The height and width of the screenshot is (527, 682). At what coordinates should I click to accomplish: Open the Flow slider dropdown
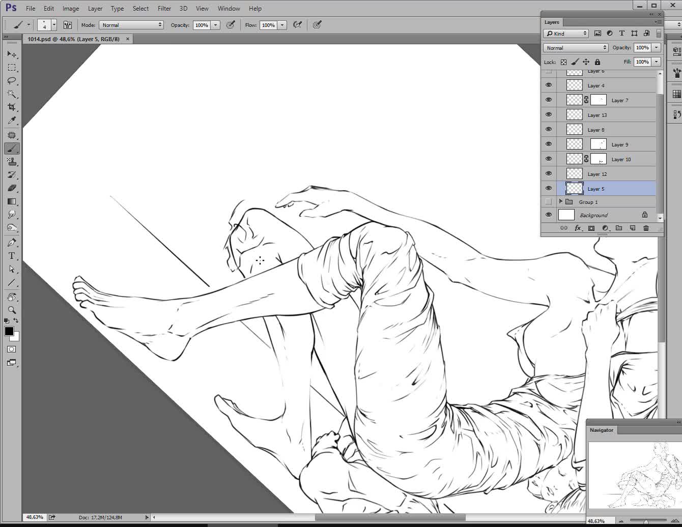[x=282, y=25]
